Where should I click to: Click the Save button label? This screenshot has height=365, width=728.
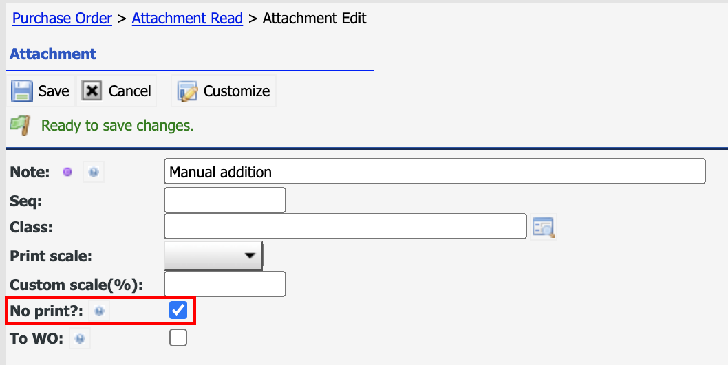click(54, 91)
